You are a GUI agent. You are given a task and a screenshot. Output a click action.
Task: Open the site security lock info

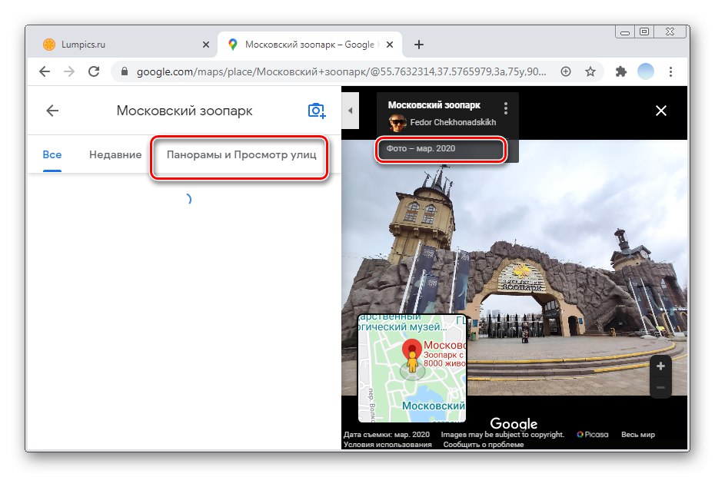tap(124, 71)
